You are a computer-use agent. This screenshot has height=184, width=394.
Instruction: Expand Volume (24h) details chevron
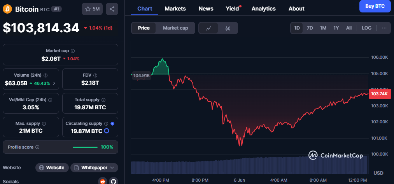pyautogui.click(x=54, y=83)
